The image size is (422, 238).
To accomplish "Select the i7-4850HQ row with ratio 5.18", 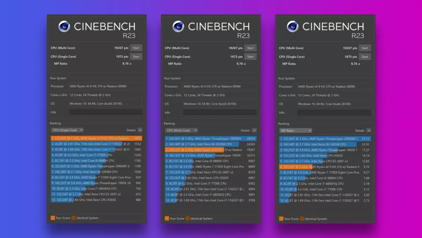I will click(x=325, y=183).
